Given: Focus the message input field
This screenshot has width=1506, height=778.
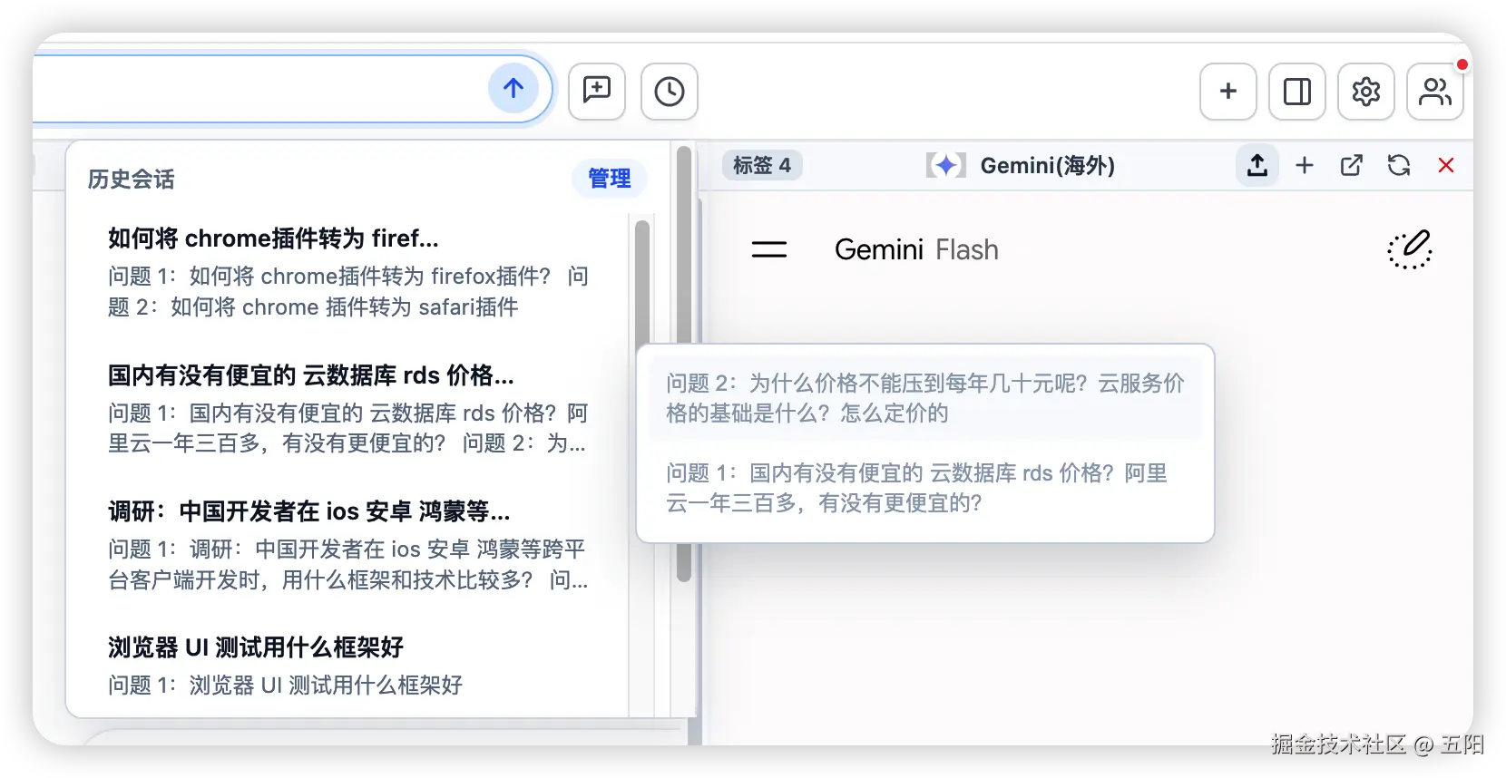Looking at the screenshot, I should point(259,89).
